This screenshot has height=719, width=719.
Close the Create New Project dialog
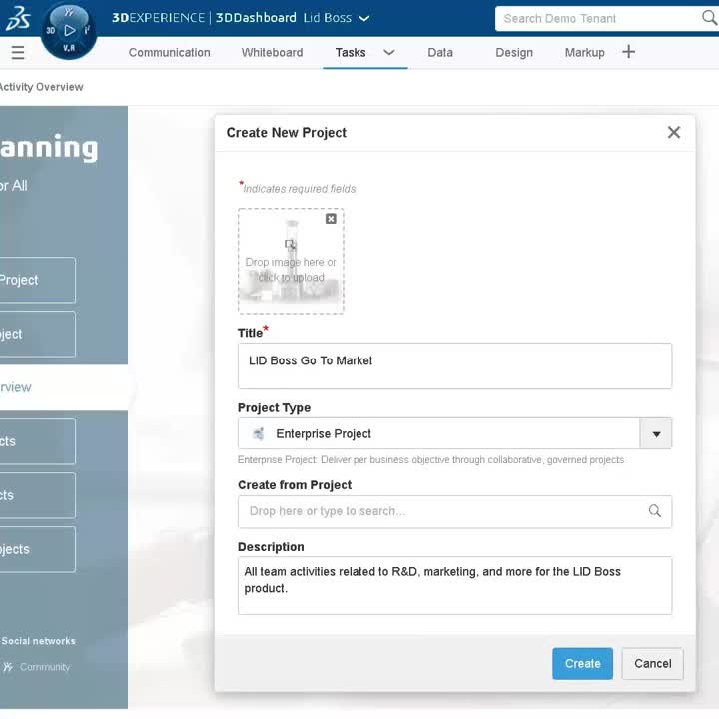coord(674,132)
